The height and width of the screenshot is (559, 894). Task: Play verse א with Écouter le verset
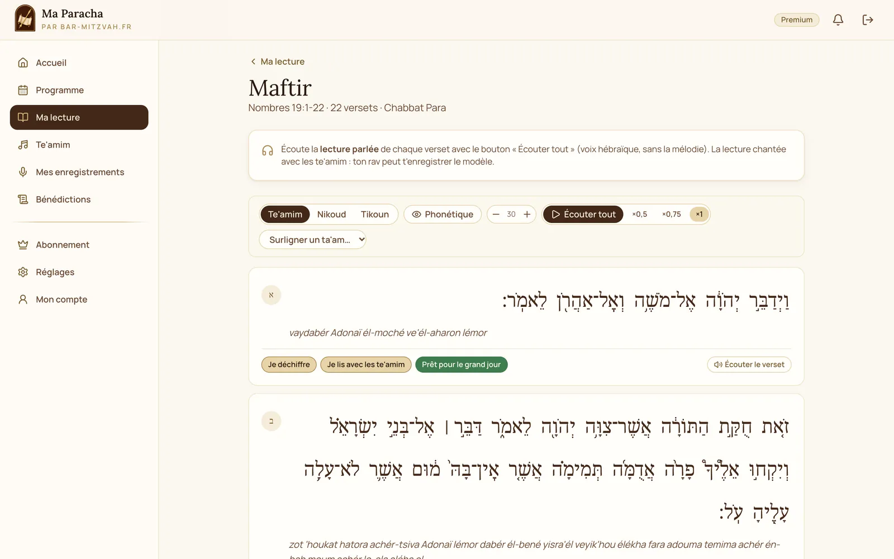pyautogui.click(x=749, y=364)
